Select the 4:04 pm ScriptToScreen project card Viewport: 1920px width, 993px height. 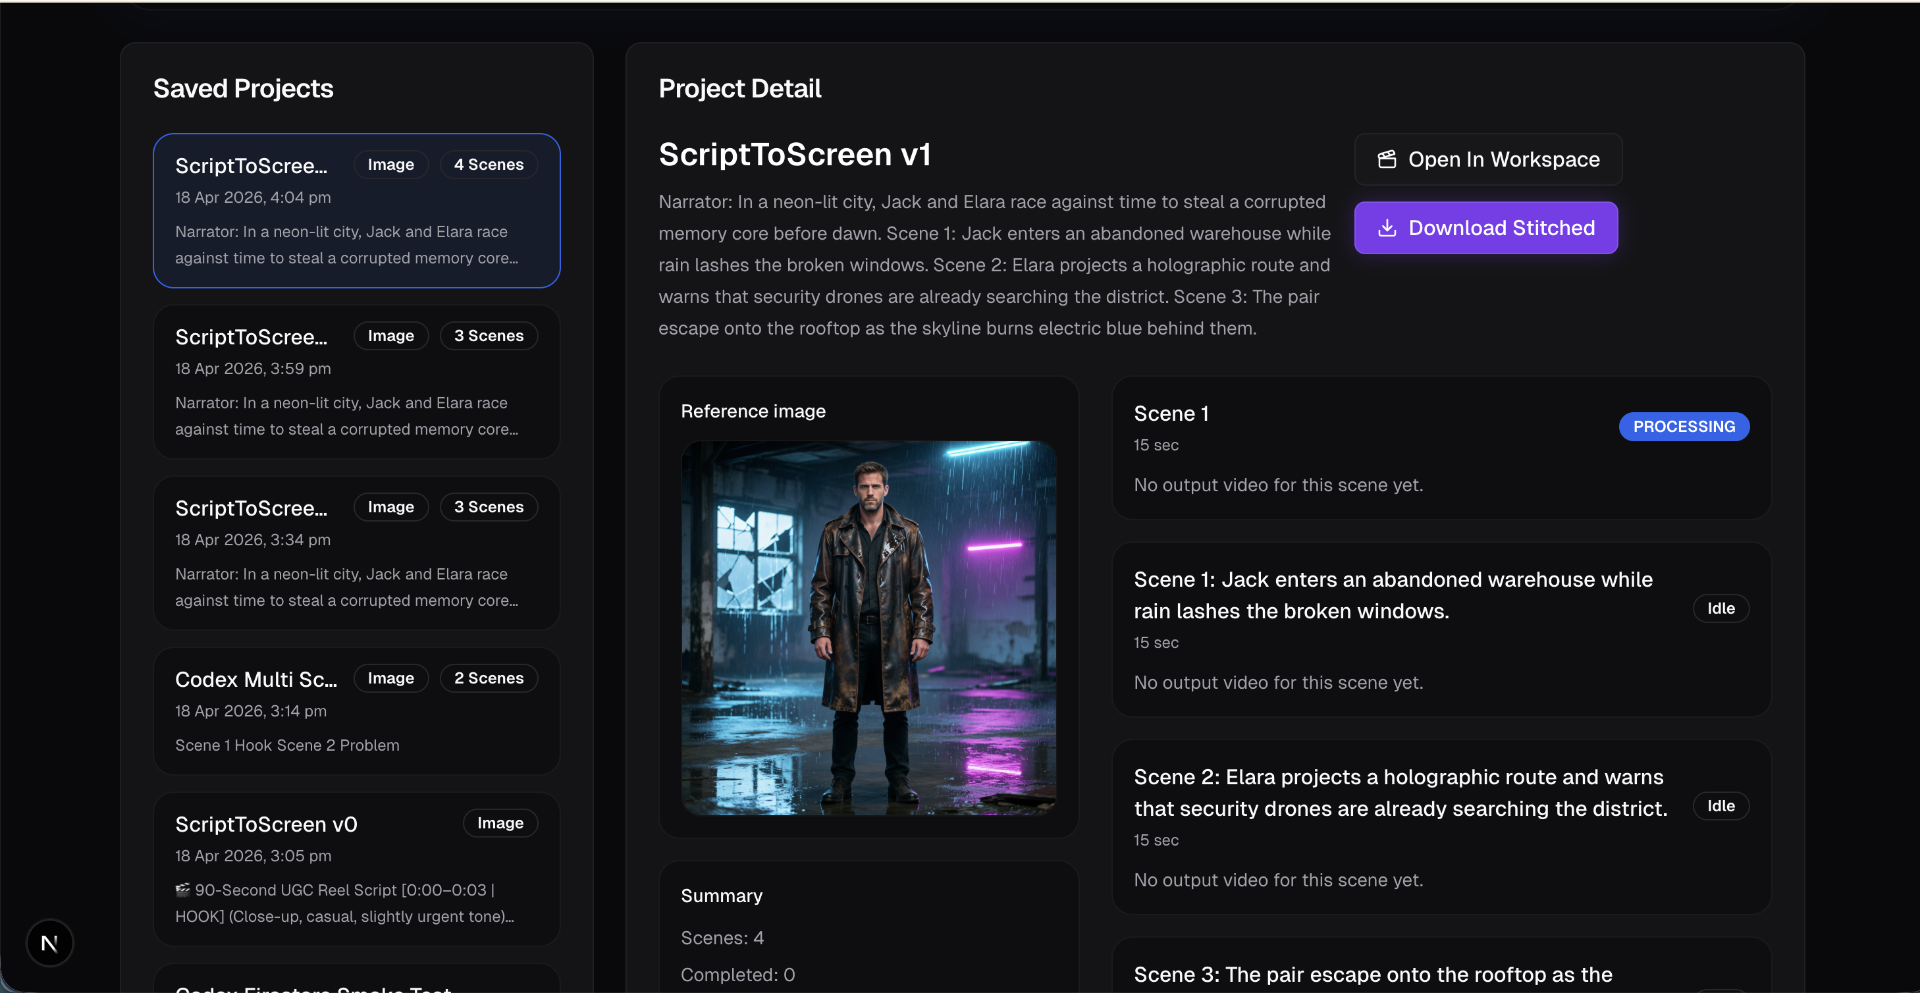point(356,211)
